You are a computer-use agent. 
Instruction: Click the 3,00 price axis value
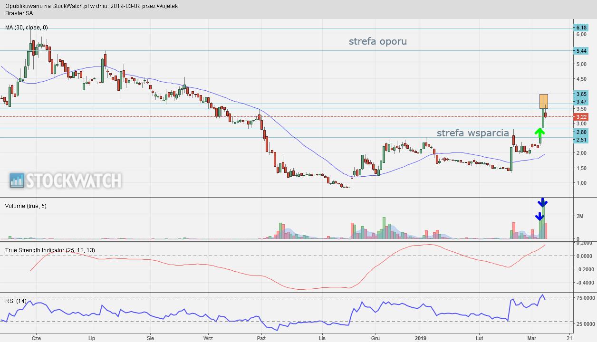(x=581, y=123)
